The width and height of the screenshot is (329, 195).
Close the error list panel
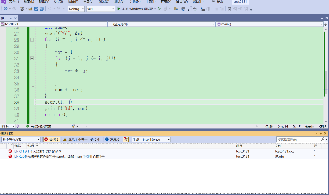click(325, 133)
